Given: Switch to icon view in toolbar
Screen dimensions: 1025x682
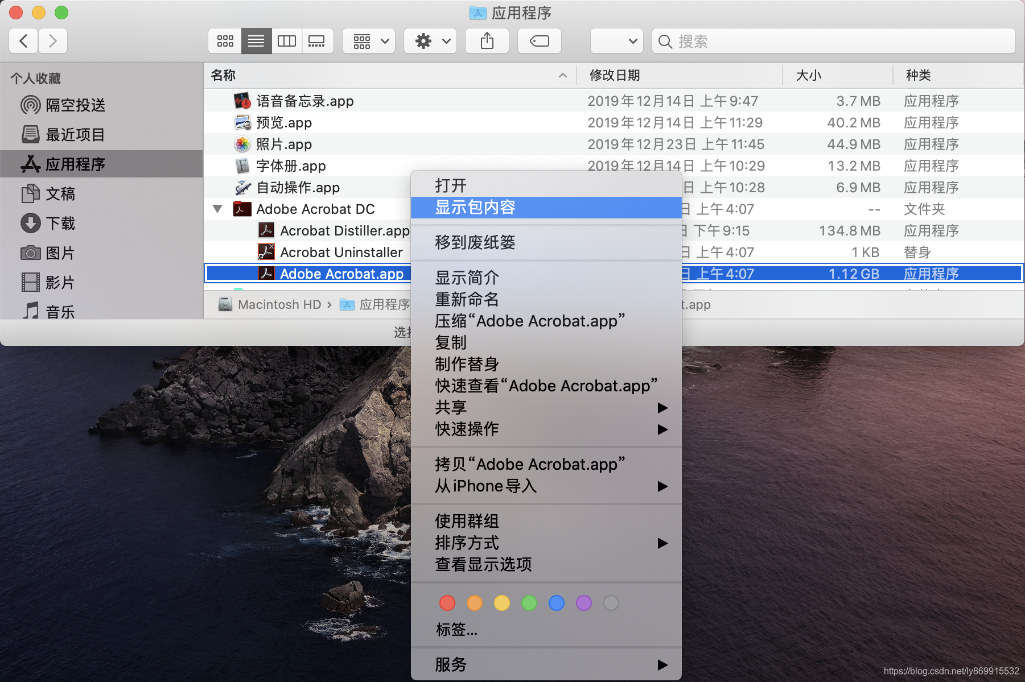Looking at the screenshot, I should pyautogui.click(x=225, y=41).
